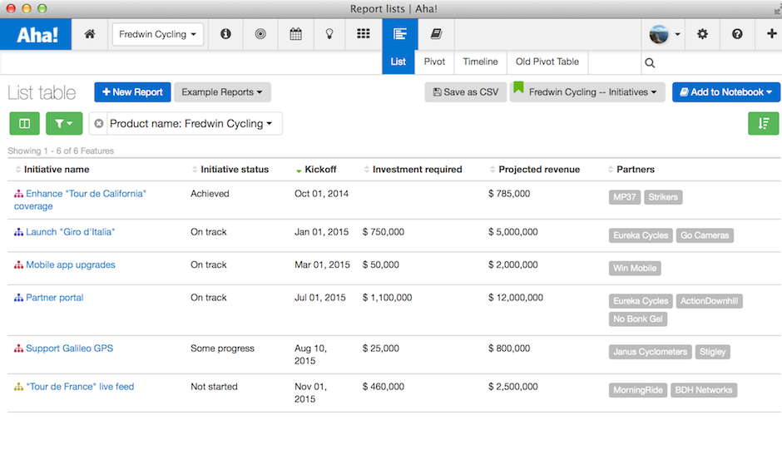The height and width of the screenshot is (450, 782).
Task: Switch to the Pivot tab
Action: 434,62
